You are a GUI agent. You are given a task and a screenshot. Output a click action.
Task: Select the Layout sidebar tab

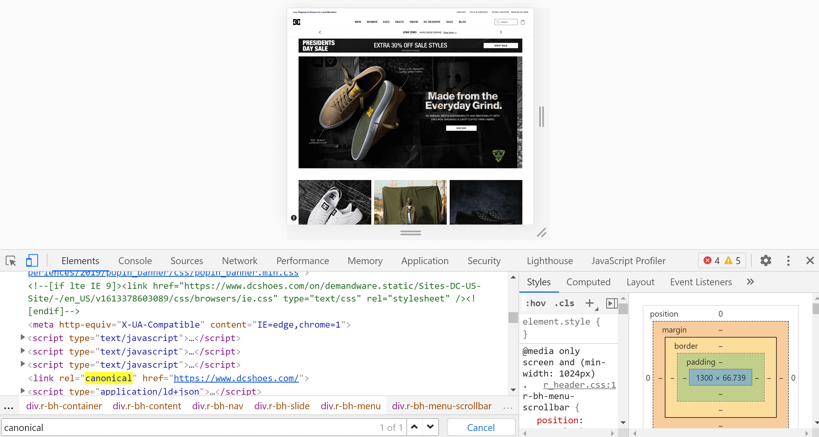coord(640,282)
